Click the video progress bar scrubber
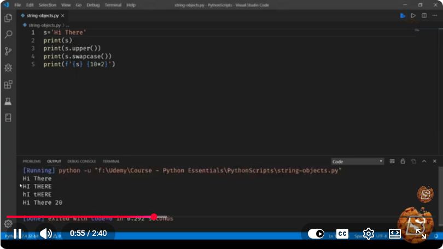This screenshot has height=249, width=443. click(x=154, y=217)
